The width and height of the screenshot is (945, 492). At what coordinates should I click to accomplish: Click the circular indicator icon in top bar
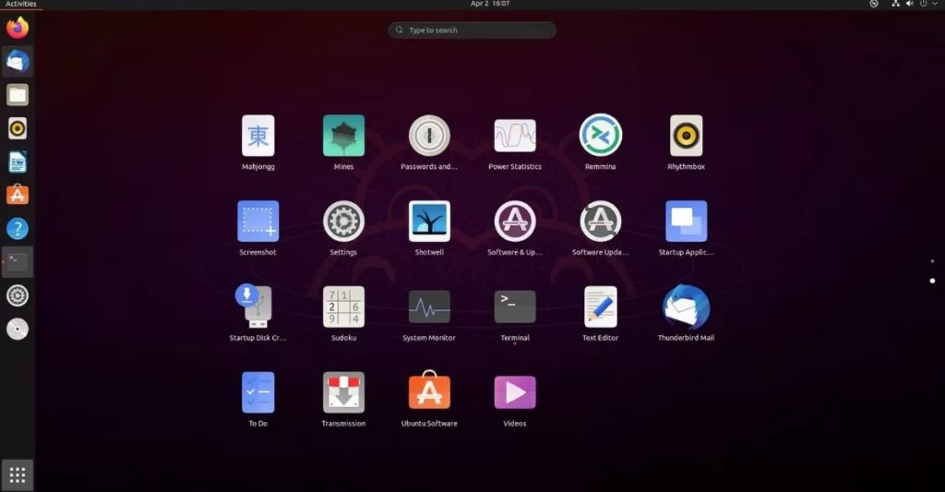pyautogui.click(x=874, y=4)
